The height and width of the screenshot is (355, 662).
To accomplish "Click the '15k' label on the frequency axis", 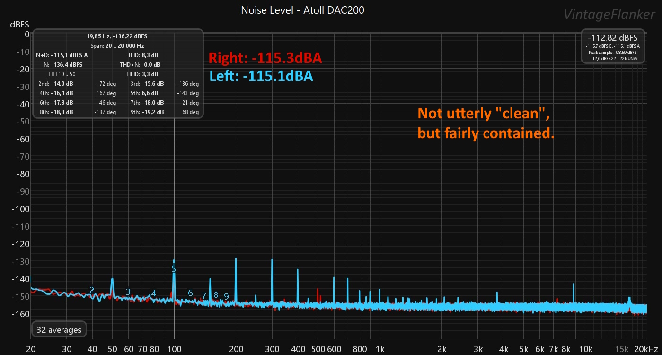I will 622,349.
